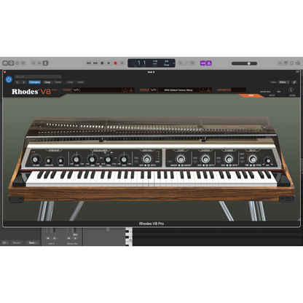Click the PRESET save icon
The height and width of the screenshot is (303, 303).
point(125,90)
